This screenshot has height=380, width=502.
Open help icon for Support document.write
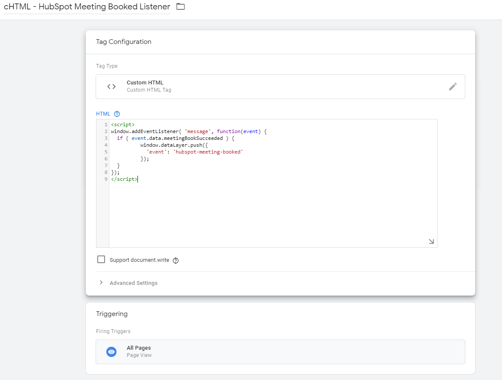[175, 261]
